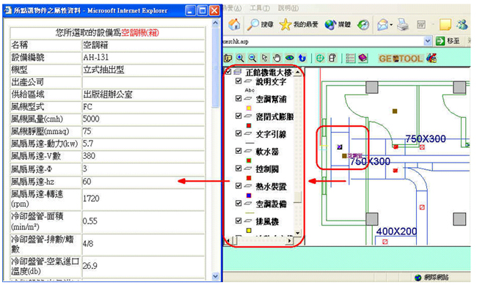Uncheck the 空調幫浦 layer checkbox

[x=238, y=98]
